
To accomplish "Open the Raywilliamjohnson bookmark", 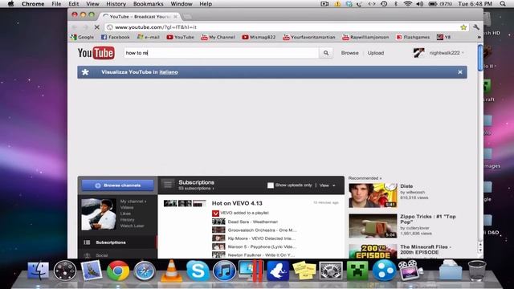I will click(365, 37).
